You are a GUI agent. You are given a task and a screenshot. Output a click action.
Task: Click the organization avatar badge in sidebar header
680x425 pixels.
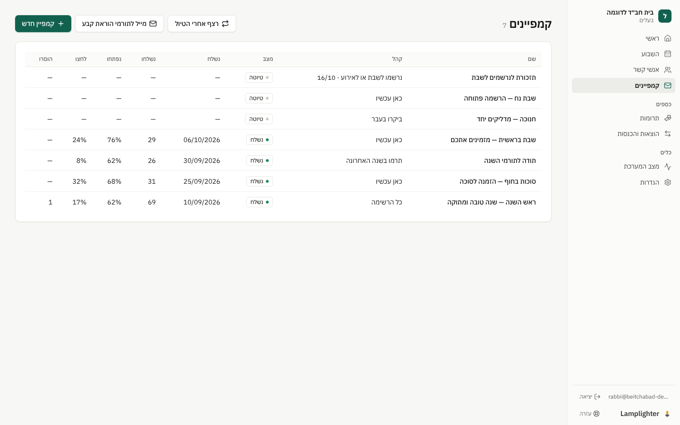(x=665, y=16)
